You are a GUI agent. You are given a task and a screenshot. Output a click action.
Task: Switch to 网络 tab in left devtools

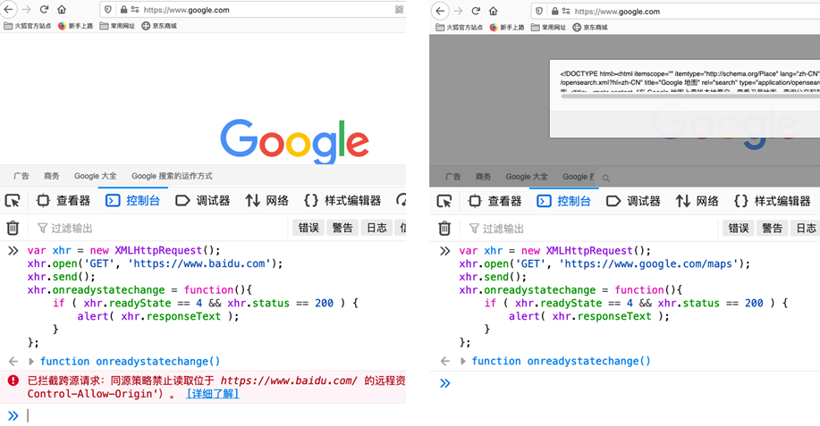[x=267, y=200]
